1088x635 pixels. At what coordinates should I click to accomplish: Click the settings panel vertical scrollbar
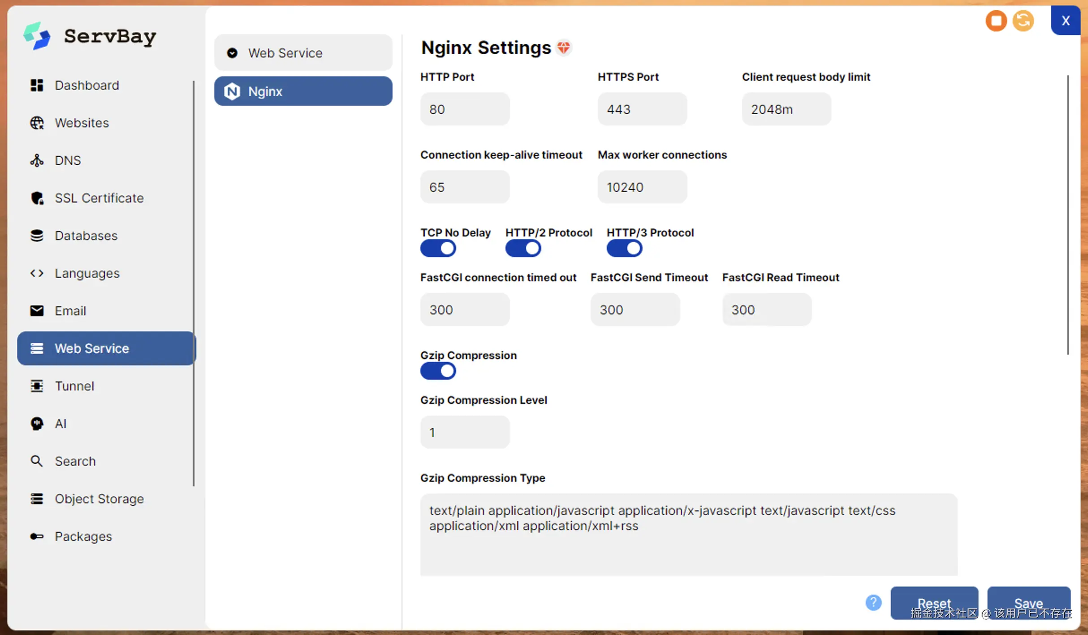pyautogui.click(x=1068, y=215)
